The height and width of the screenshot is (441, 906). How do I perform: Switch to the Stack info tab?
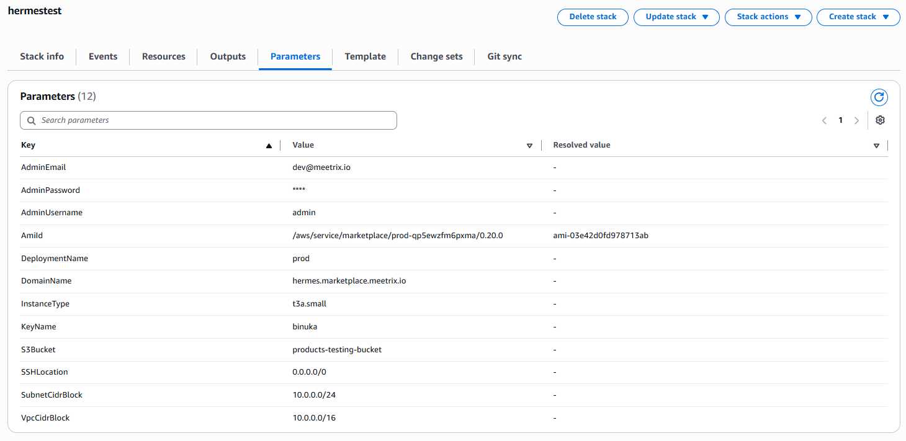(42, 56)
